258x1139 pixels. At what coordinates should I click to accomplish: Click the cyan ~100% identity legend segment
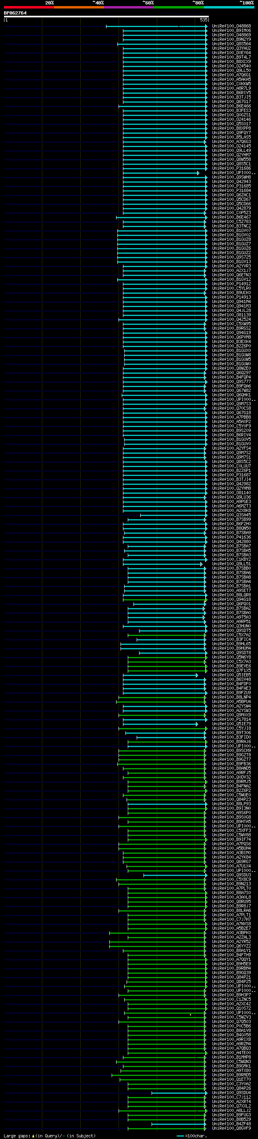pos(229,7)
